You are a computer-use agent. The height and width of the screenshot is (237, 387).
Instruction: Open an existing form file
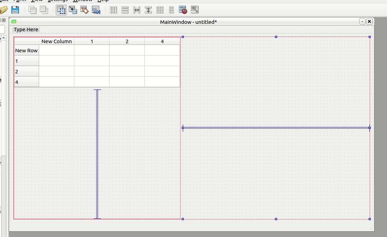coord(4,10)
